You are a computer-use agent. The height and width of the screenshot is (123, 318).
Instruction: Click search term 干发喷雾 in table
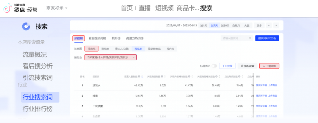pyautogui.click(x=97, y=106)
